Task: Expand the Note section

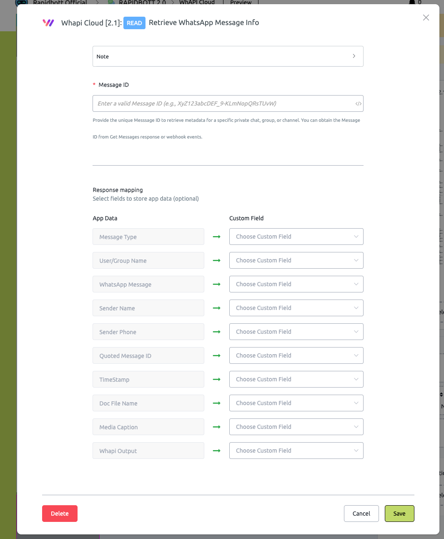Action: click(228, 56)
